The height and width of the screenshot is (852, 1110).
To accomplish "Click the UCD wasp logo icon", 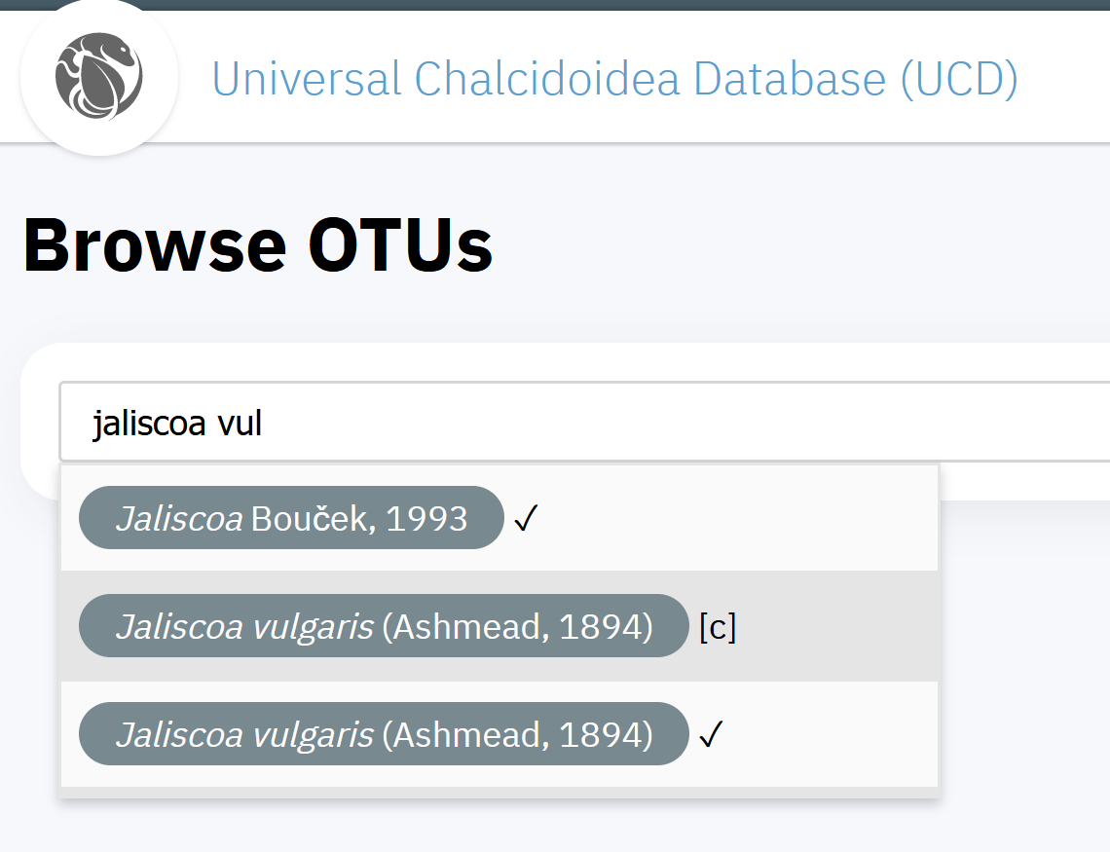I will coord(99,76).
